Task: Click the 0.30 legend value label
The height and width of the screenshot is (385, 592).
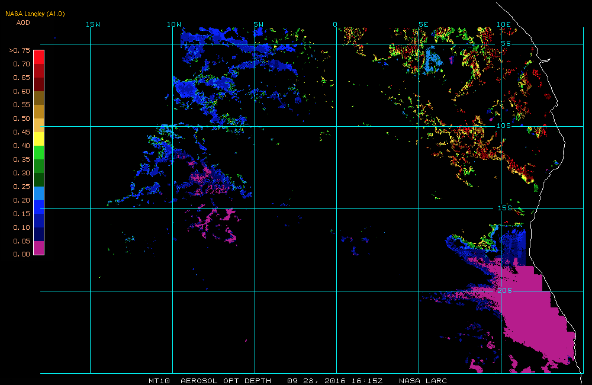Action: tap(21, 173)
